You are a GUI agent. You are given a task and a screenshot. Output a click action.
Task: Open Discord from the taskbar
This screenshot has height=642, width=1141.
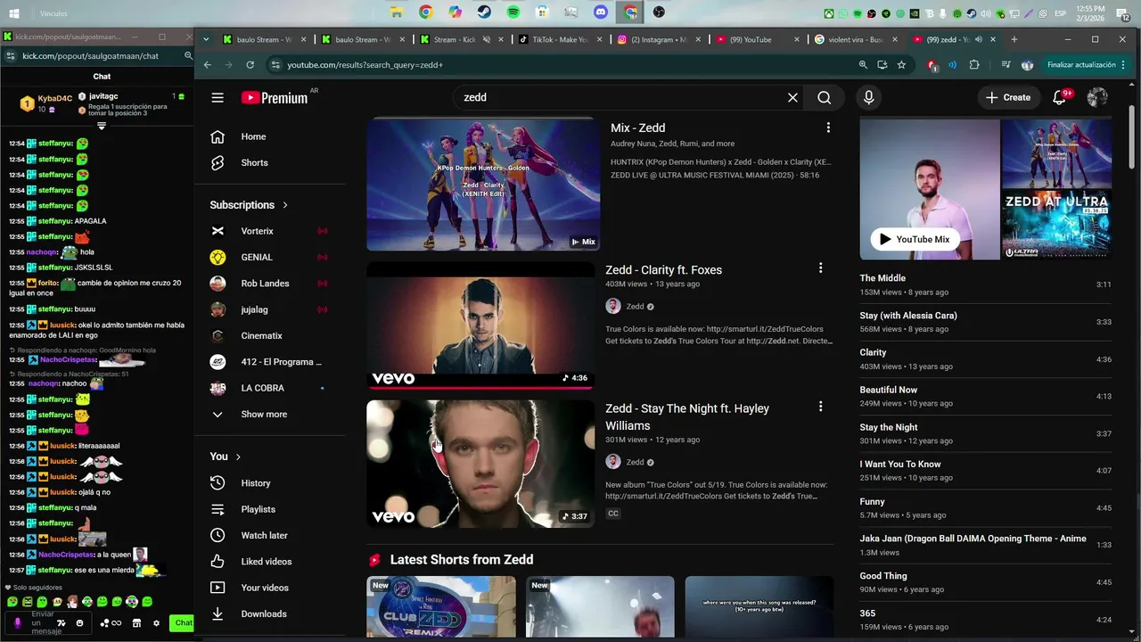(601, 12)
